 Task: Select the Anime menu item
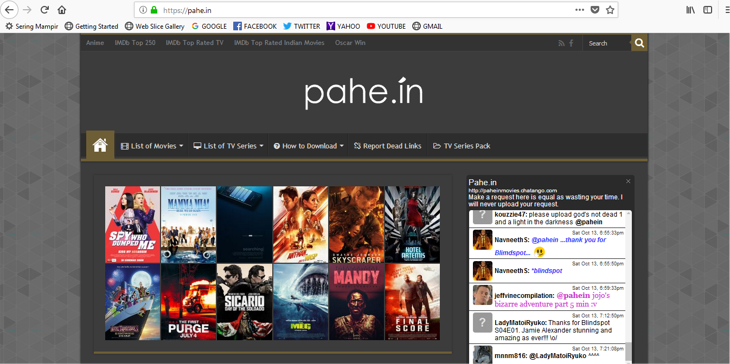[x=95, y=42]
